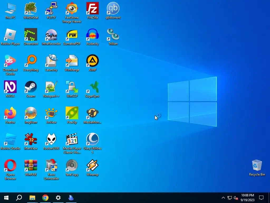Viewport: 270px width, 203px height.
Task: Open taskbar Search
Action: click(19, 198)
